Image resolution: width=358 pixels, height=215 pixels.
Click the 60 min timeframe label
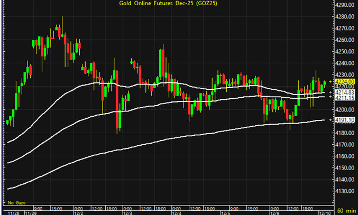click(x=346, y=211)
